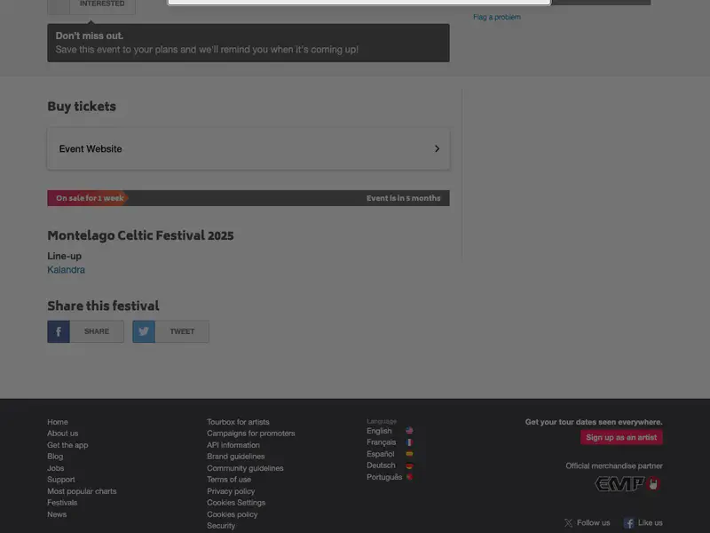Click Sign up as an artist

pos(621,437)
